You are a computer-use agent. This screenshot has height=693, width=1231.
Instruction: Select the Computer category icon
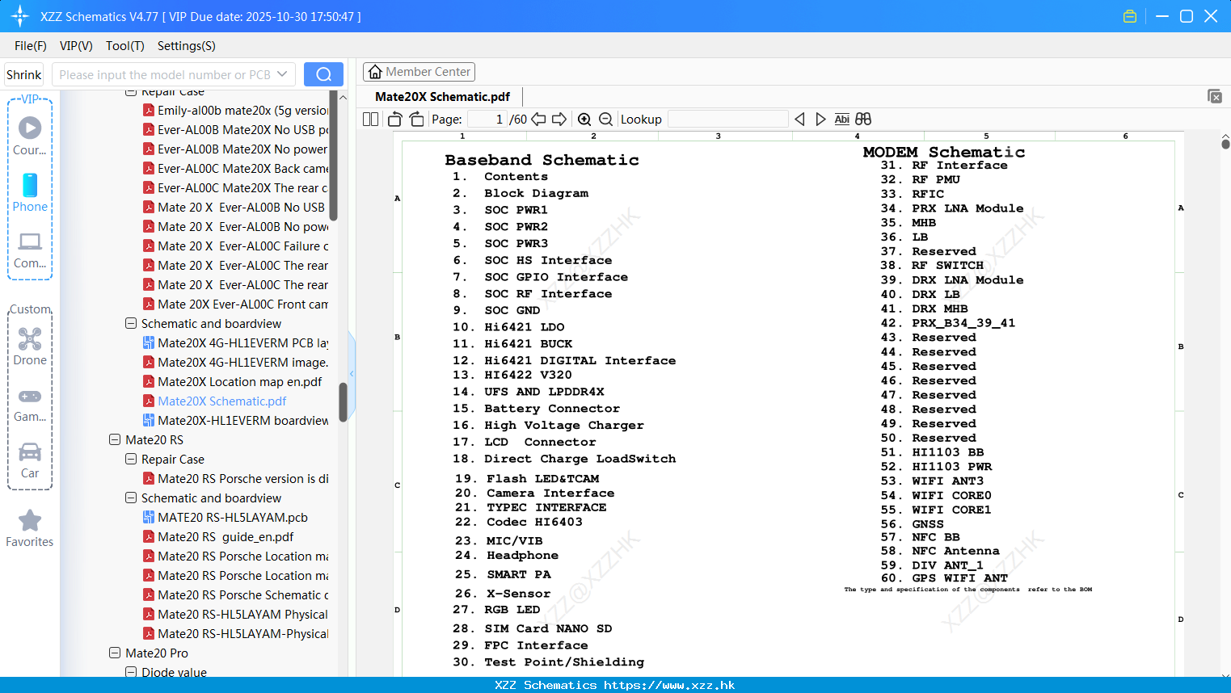point(30,250)
